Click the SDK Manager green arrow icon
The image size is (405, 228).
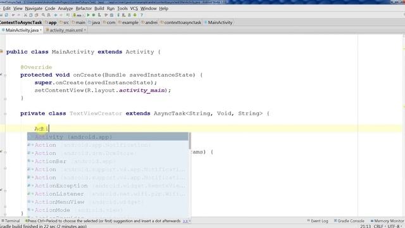point(135,15)
